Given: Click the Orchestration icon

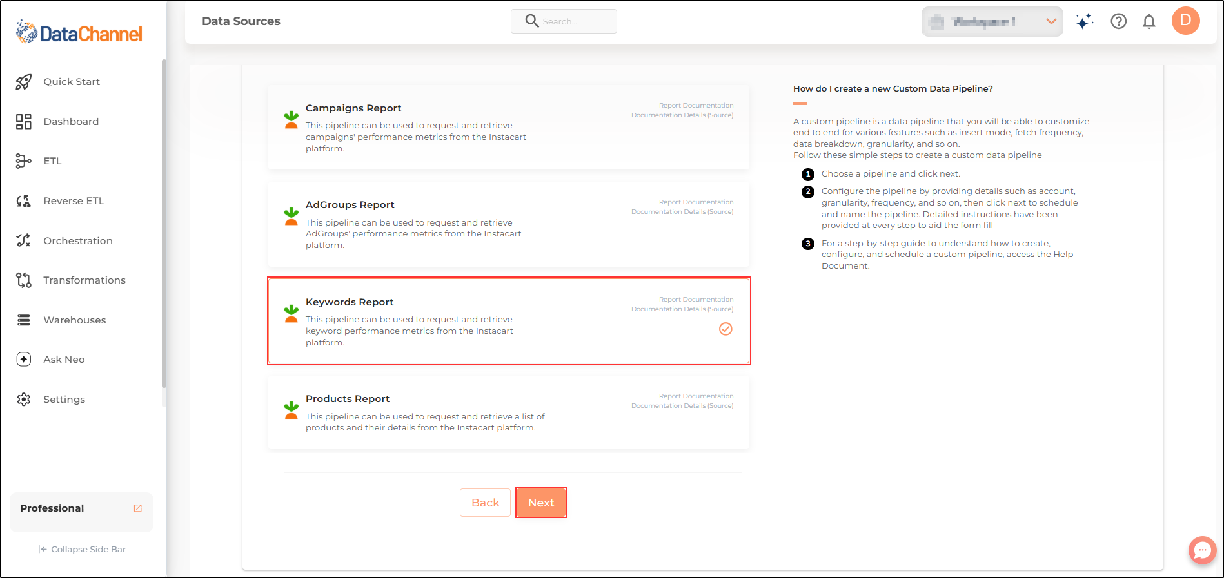Looking at the screenshot, I should coord(24,240).
